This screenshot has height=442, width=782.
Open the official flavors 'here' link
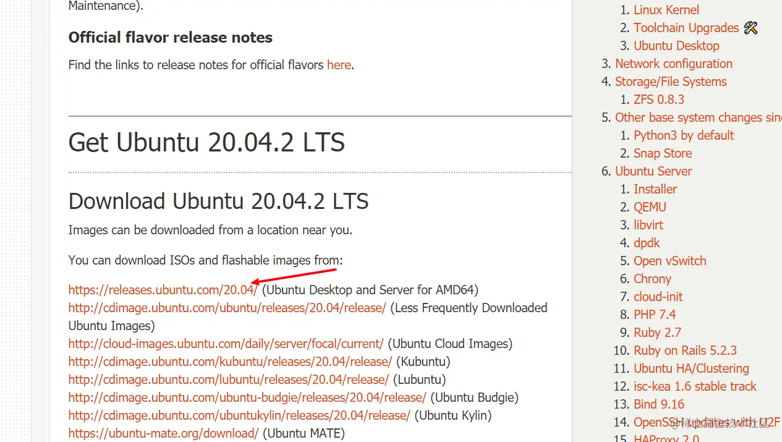(339, 65)
